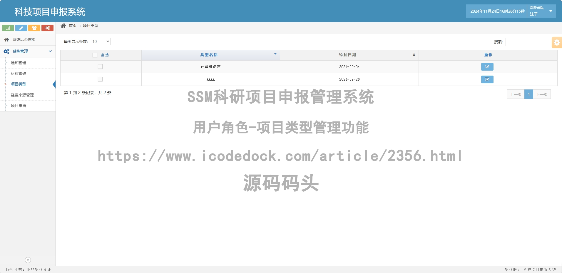The height and width of the screenshot is (273, 562).
Task: Open the orange settings gear panel
Action: coord(557,42)
